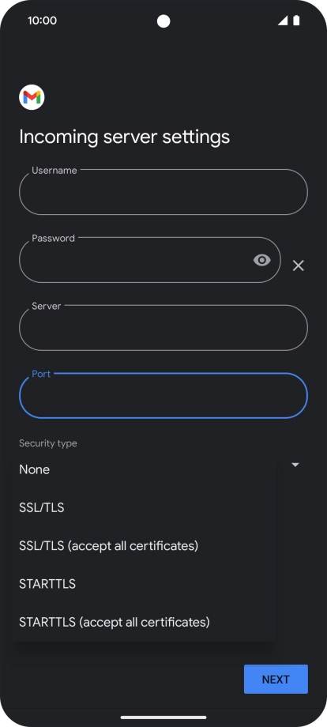
Task: Tap the Security type label
Action: click(48, 443)
